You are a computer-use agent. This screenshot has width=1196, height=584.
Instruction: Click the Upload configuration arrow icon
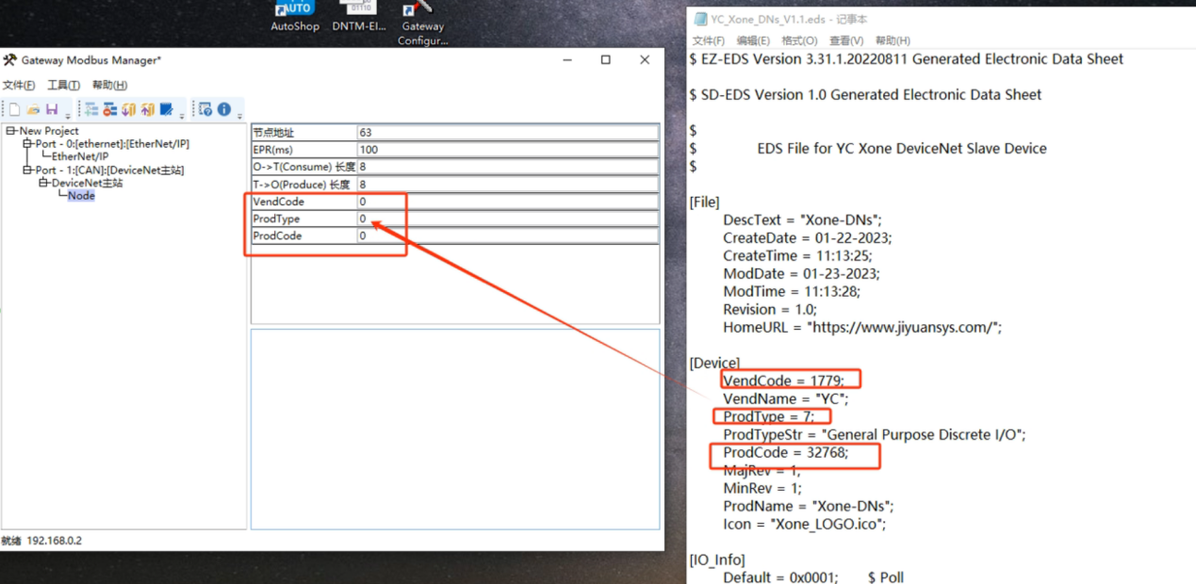tap(148, 110)
